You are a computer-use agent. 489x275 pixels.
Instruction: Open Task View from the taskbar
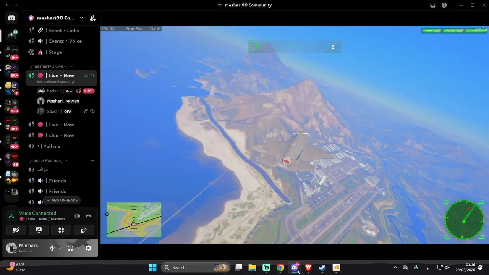238,267
